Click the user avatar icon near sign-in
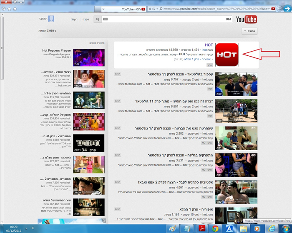This screenshot has height=233, width=292. point(51,19)
